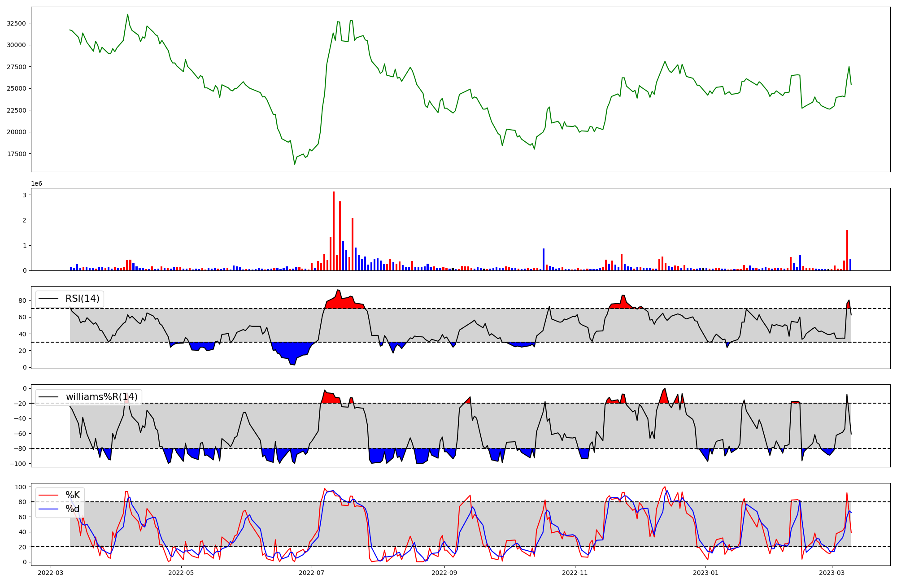Select the %K legend text
Viewport: 897px width, 583px height.
point(73,495)
